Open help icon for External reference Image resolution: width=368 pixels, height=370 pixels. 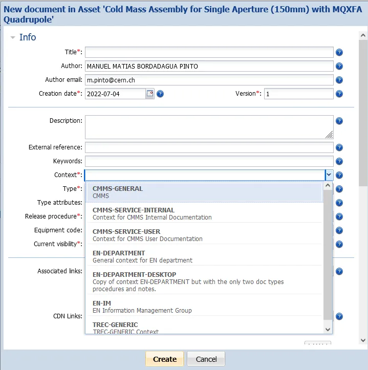click(x=339, y=147)
